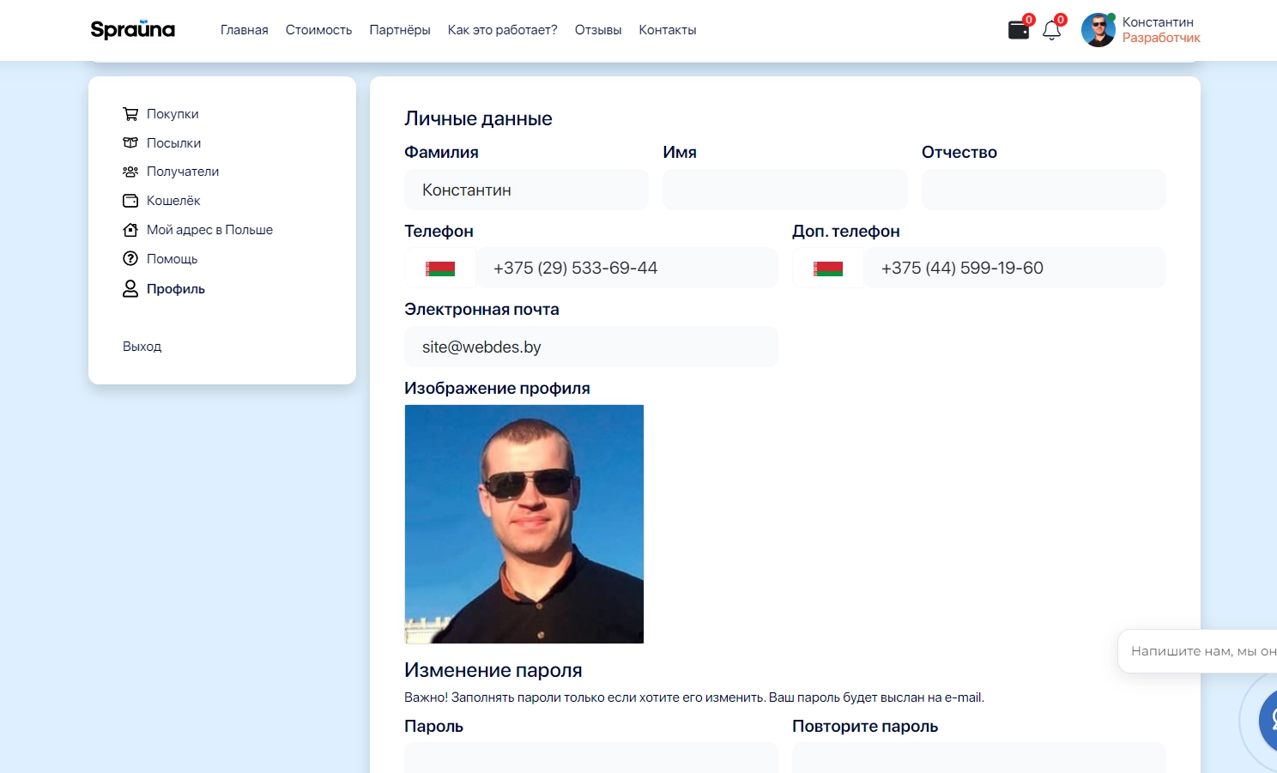Click the Выход logout link

142,347
